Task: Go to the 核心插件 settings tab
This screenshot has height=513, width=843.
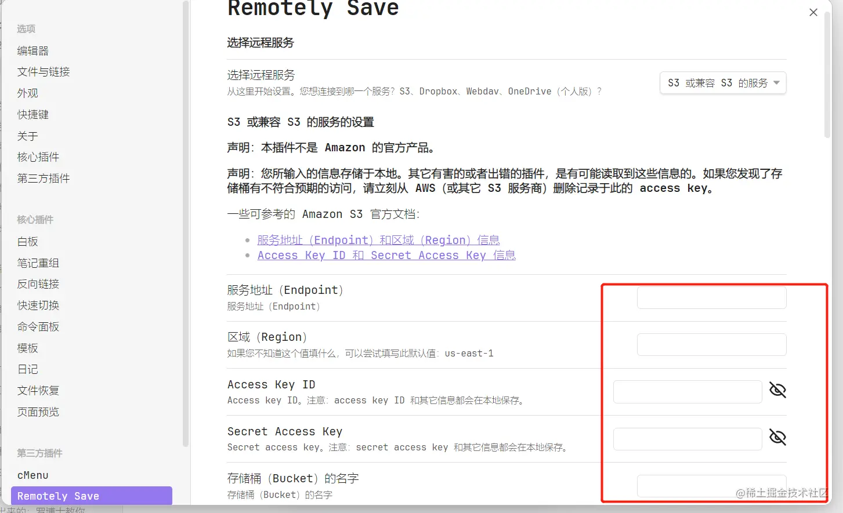Action: (38, 157)
